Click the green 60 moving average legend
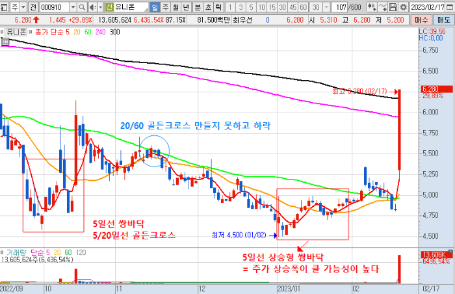This screenshot has width=455, height=294. pyautogui.click(x=88, y=32)
